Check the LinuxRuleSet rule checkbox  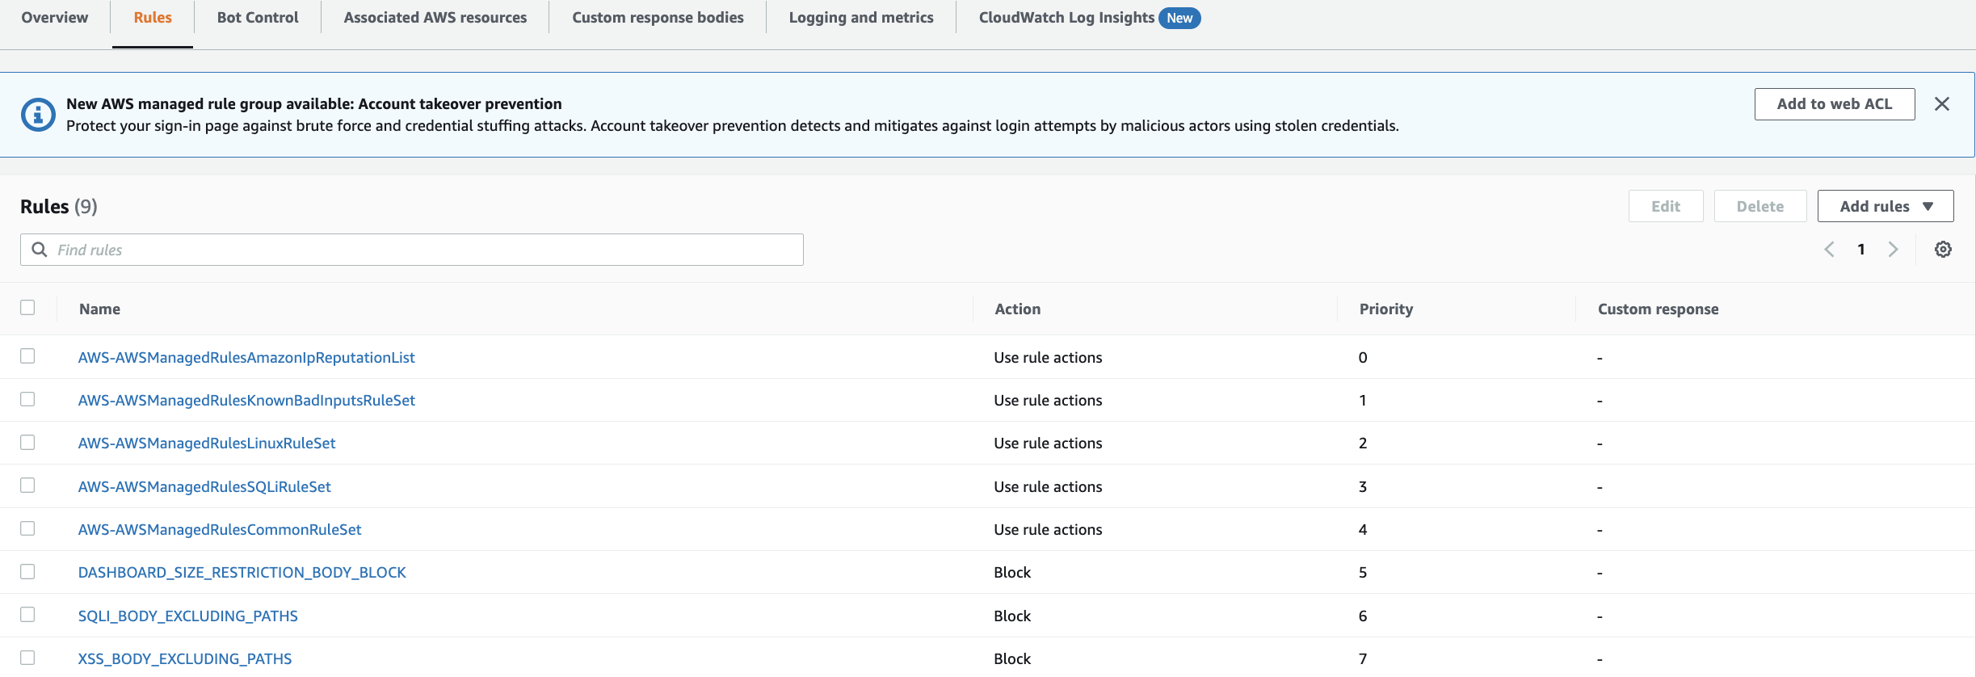coord(27,443)
